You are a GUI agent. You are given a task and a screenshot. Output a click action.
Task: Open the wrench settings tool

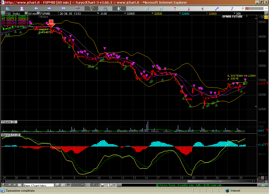(217, 9)
